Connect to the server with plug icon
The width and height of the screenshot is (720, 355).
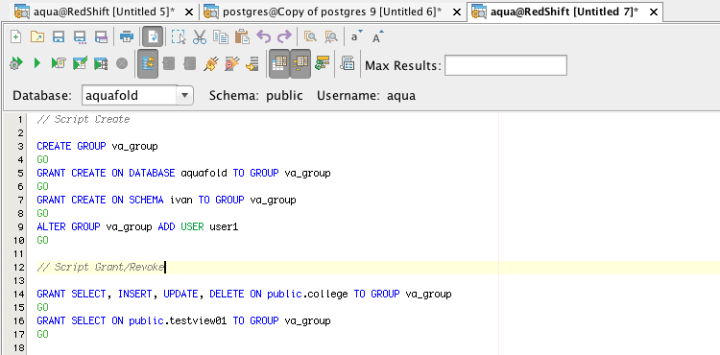click(x=211, y=63)
